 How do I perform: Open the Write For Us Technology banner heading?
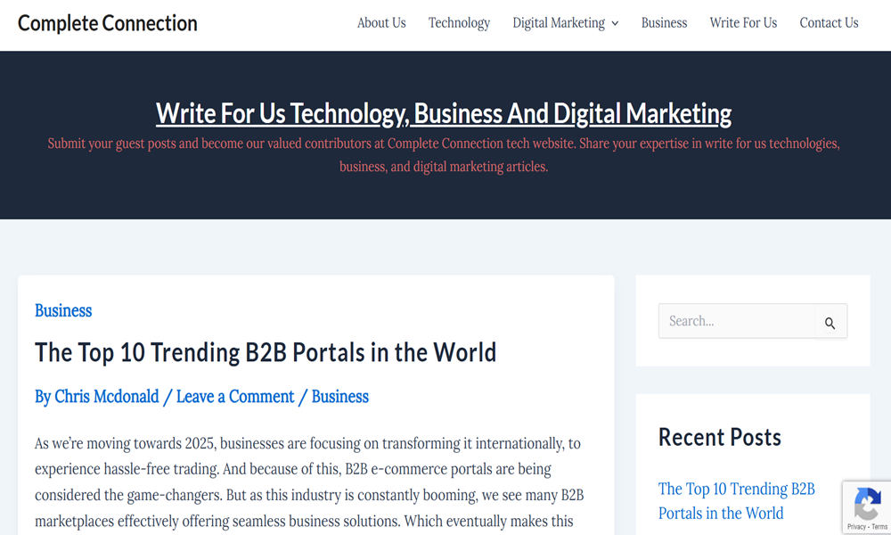click(444, 113)
